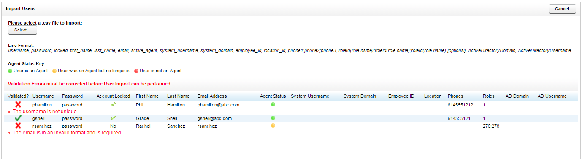
Task: Click Account Locked checkmark in phamilton row
Action: click(x=113, y=104)
